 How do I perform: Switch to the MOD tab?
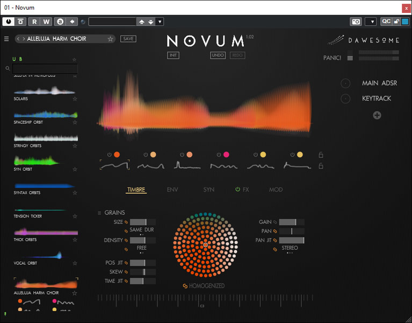coord(276,189)
